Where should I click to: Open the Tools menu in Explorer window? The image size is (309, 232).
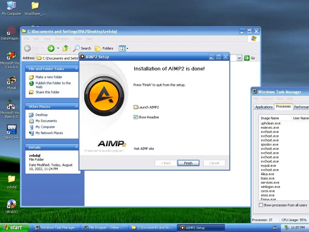click(x=78, y=39)
